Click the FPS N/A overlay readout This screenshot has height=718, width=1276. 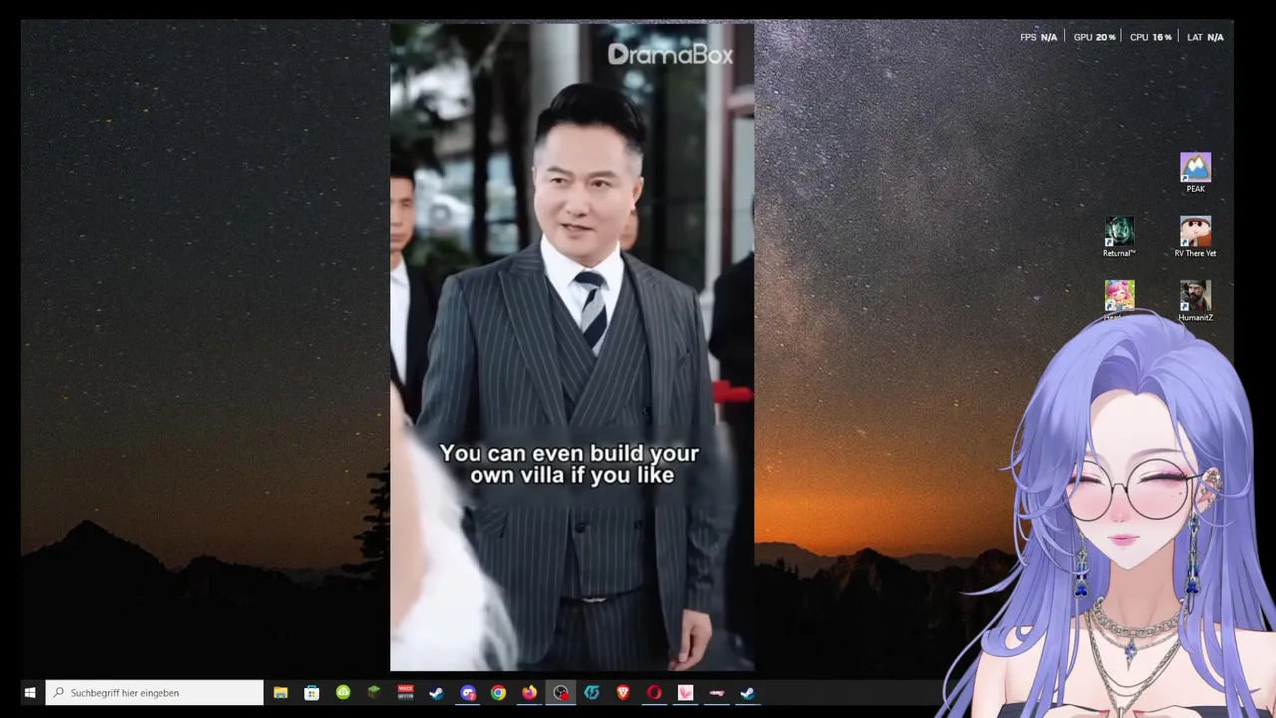click(1038, 37)
